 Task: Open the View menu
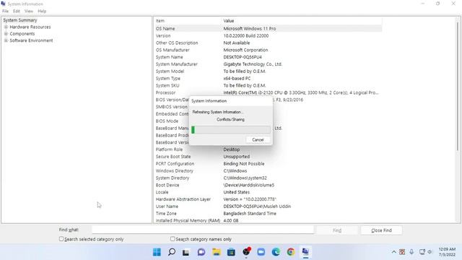tap(29, 12)
